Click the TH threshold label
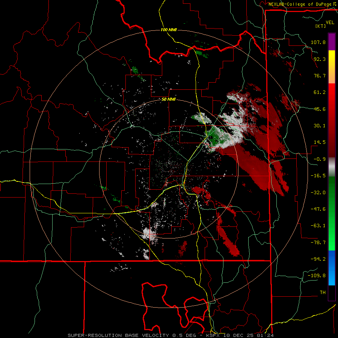This screenshot has width=338, height=338. (323, 292)
